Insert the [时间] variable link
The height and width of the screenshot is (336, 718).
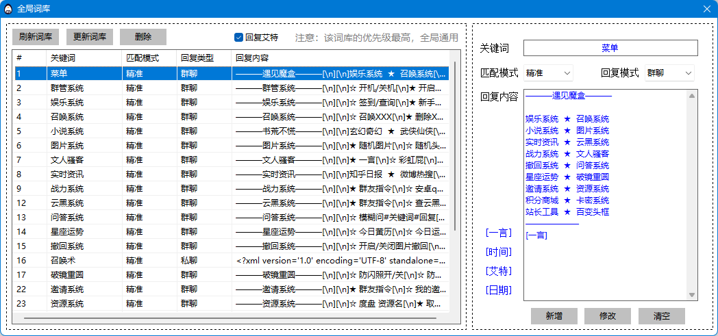(498, 252)
